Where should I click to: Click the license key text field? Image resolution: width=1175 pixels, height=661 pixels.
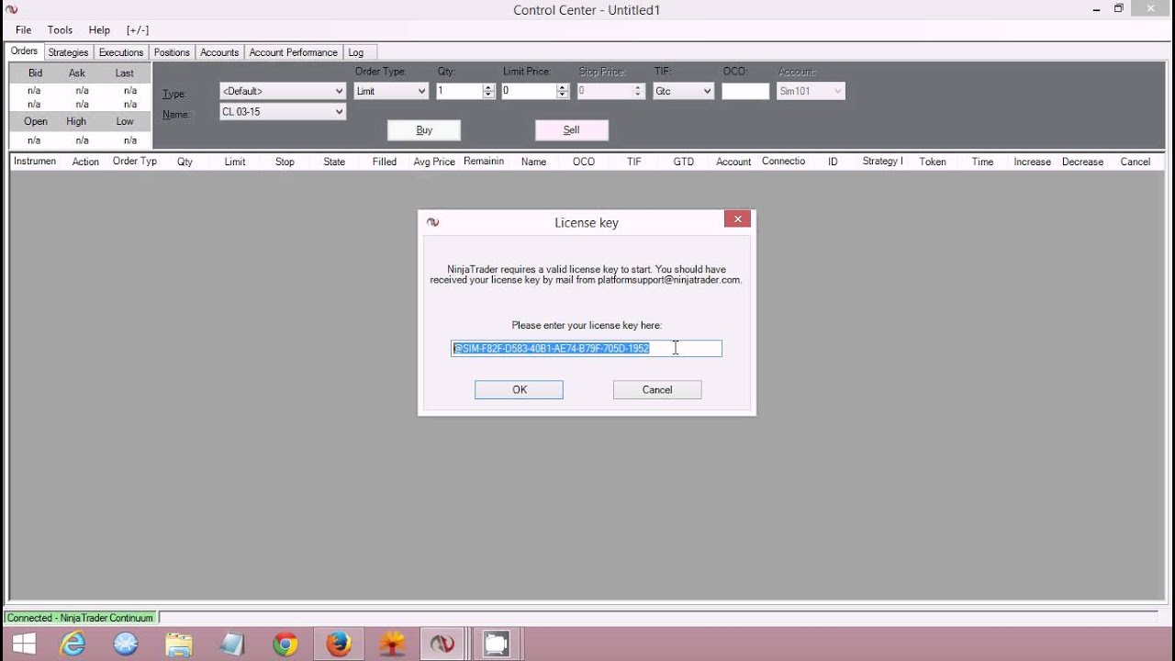[x=587, y=348]
